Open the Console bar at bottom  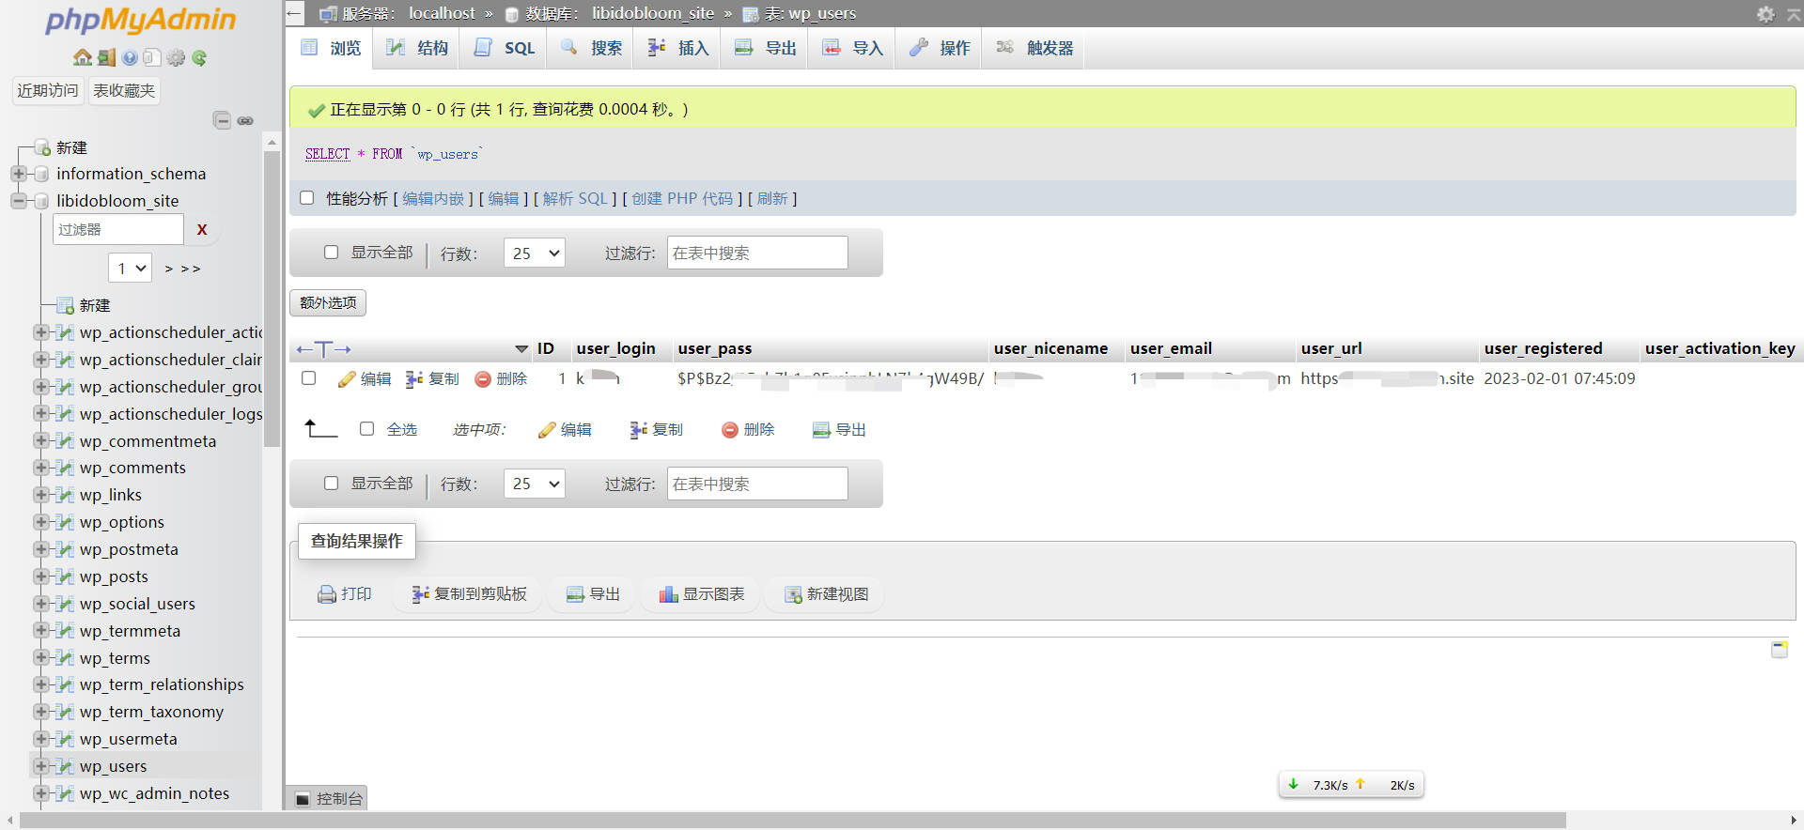(328, 799)
